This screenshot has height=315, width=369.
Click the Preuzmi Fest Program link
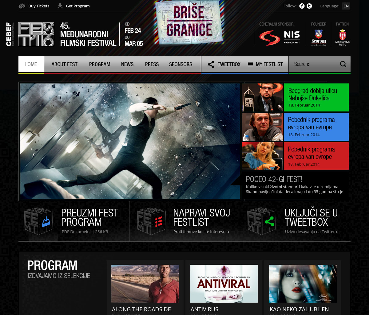tap(89, 217)
